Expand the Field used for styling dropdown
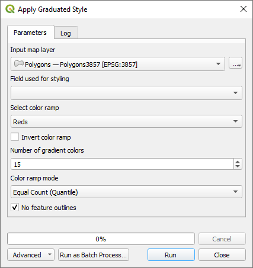253x268 pixels. [x=126, y=93]
